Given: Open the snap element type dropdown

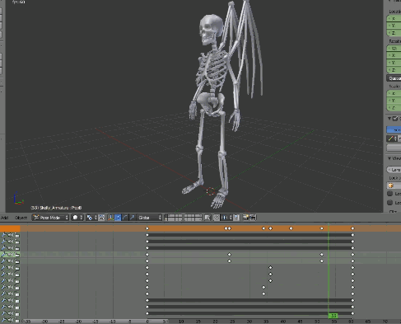Looking at the screenshot, I should 227,218.
